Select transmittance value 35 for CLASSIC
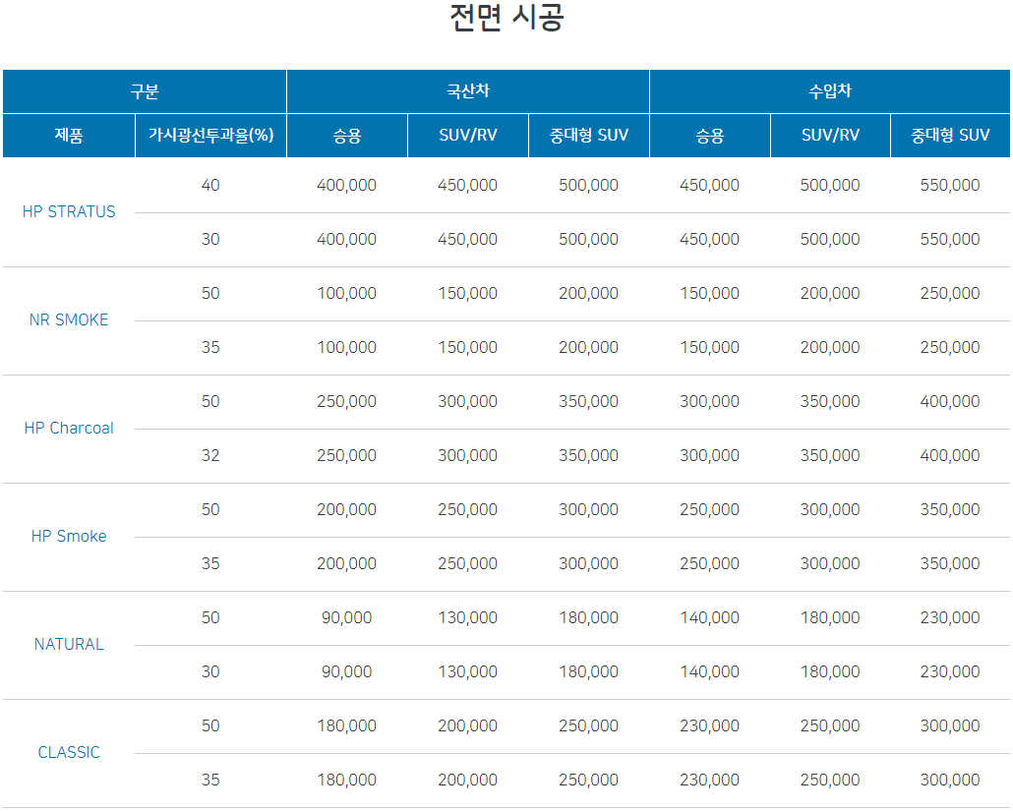This screenshot has height=811, width=1013. tap(210, 780)
